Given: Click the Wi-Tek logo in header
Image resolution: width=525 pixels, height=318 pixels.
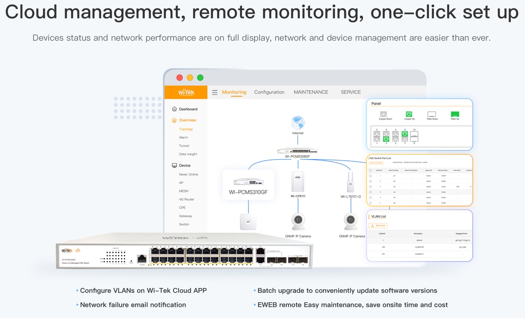Looking at the screenshot, I should tap(186, 92).
